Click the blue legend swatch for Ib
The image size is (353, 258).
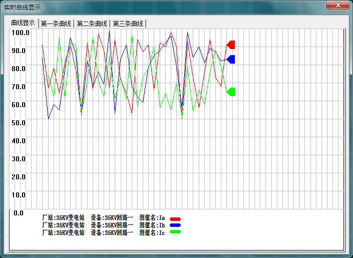(175, 225)
